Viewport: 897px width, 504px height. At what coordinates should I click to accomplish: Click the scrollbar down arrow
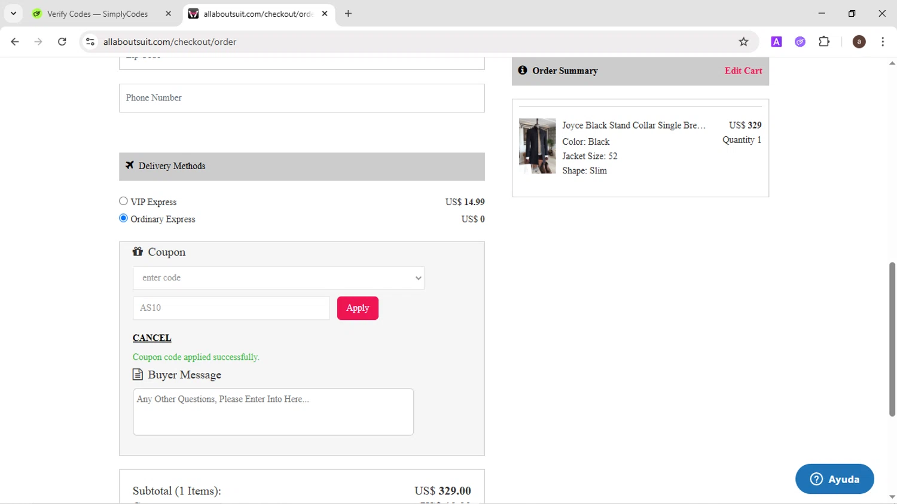892,497
